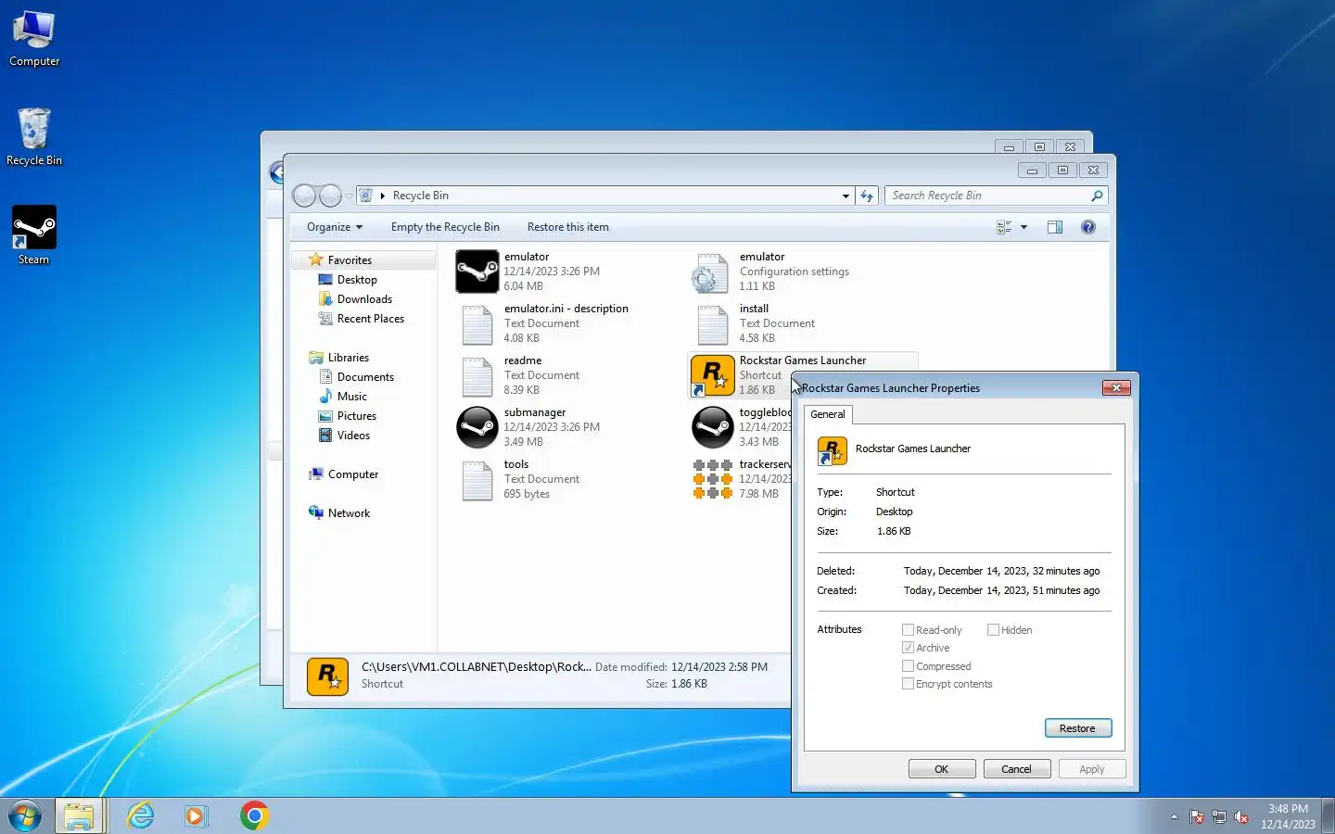Open the Computer desktop icon
The height and width of the screenshot is (834, 1335).
click(34, 38)
